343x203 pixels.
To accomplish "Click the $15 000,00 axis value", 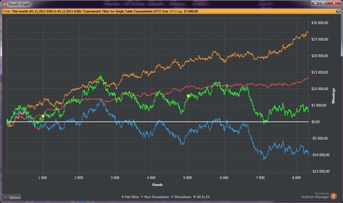I will [319, 72].
